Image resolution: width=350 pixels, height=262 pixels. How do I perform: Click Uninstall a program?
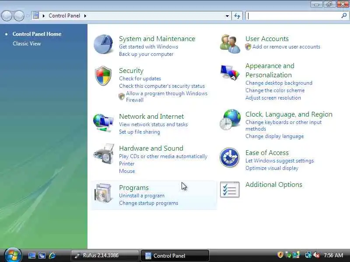pyautogui.click(x=142, y=196)
